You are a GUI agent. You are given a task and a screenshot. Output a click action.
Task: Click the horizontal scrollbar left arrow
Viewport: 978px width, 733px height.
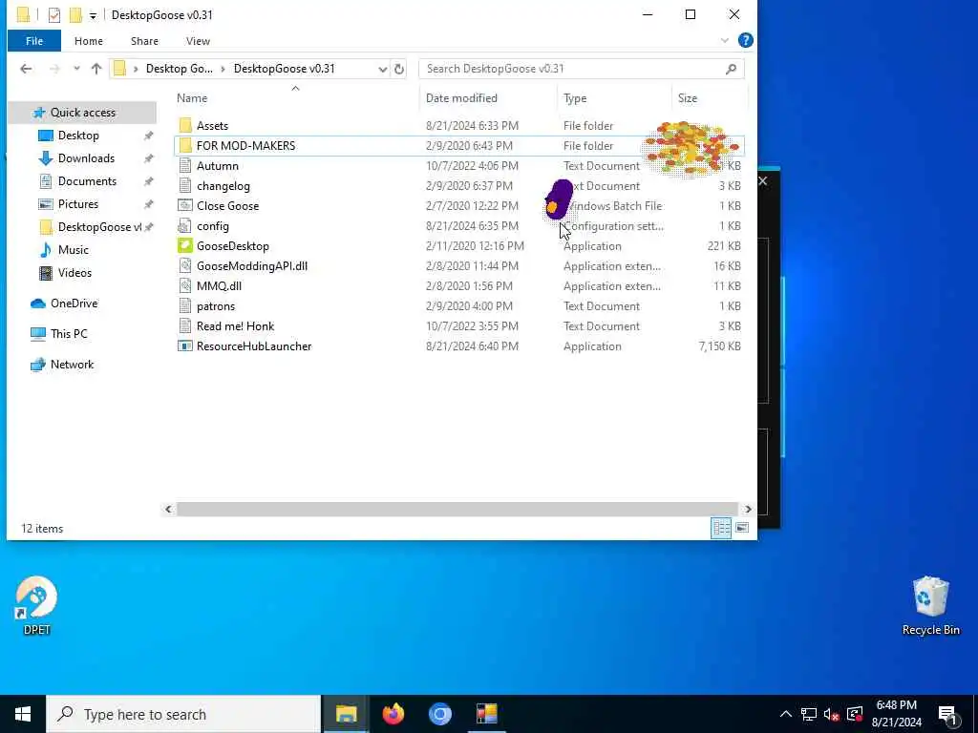coord(168,510)
